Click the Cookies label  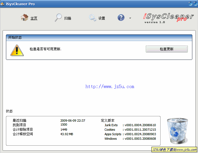[x=110, y=130]
